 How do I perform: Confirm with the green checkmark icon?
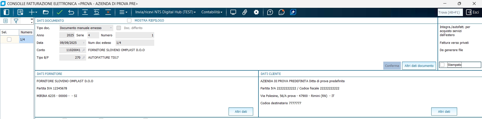point(60,12)
